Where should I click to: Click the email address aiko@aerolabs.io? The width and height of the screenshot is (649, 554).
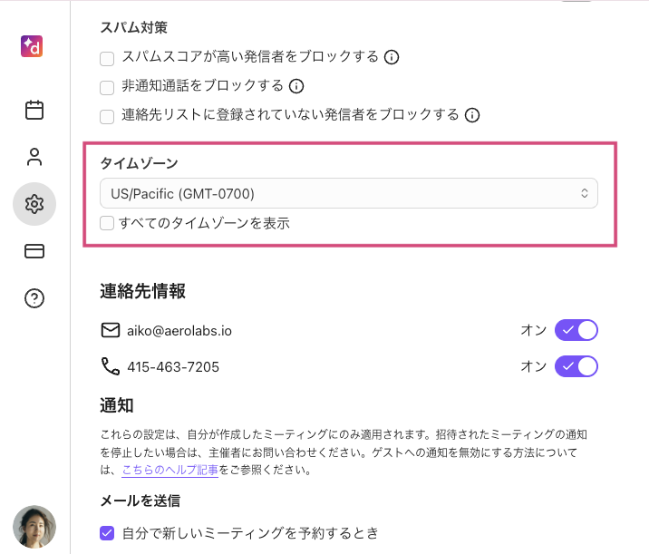coord(179,331)
